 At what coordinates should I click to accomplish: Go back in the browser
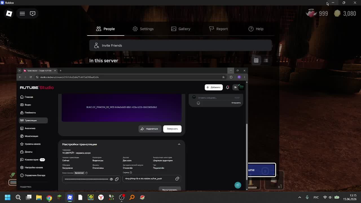[20, 77]
